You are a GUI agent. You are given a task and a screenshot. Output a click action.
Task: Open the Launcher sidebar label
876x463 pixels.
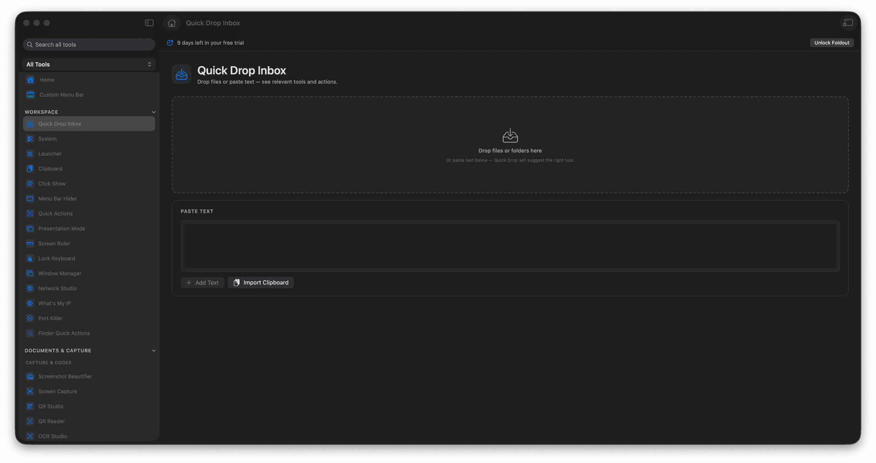pos(50,154)
